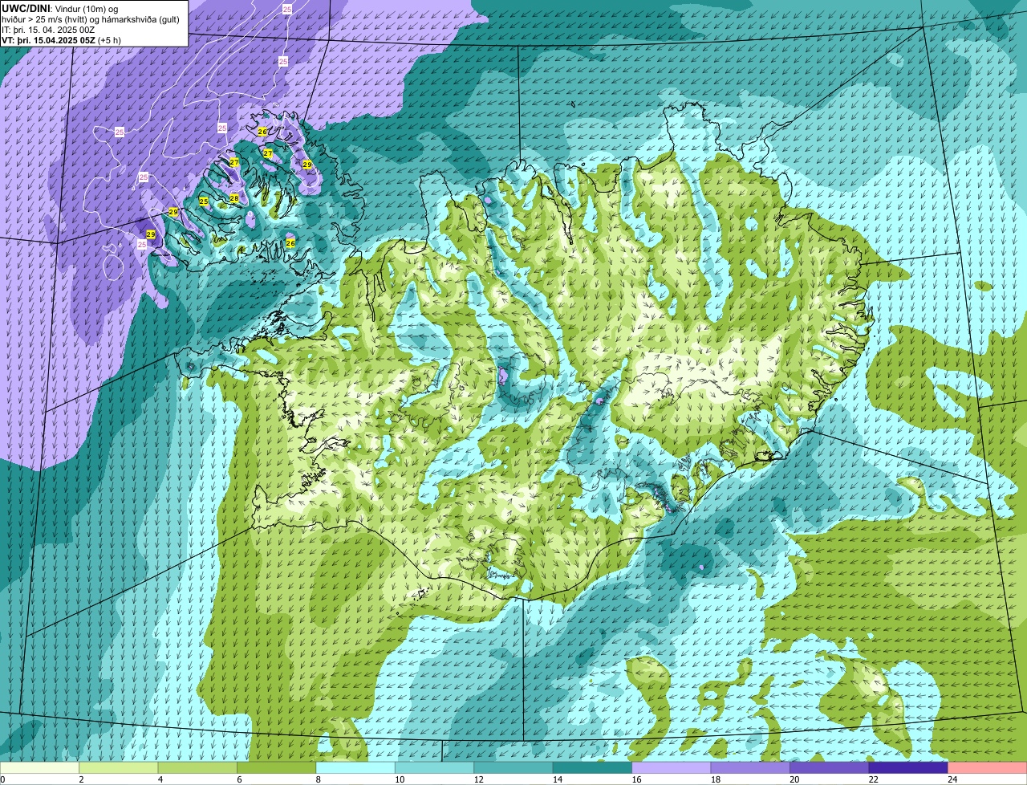Click the "16" label on the wind scale
This screenshot has height=785, width=1027.
point(637,779)
